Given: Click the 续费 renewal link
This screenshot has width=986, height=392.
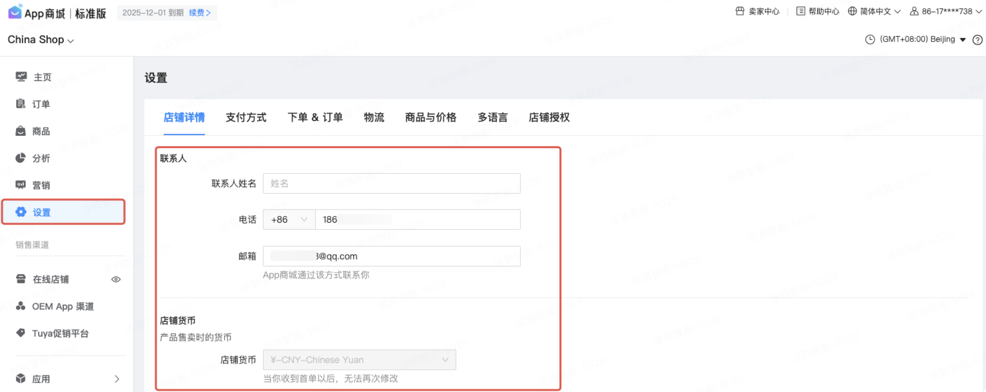Looking at the screenshot, I should point(200,13).
